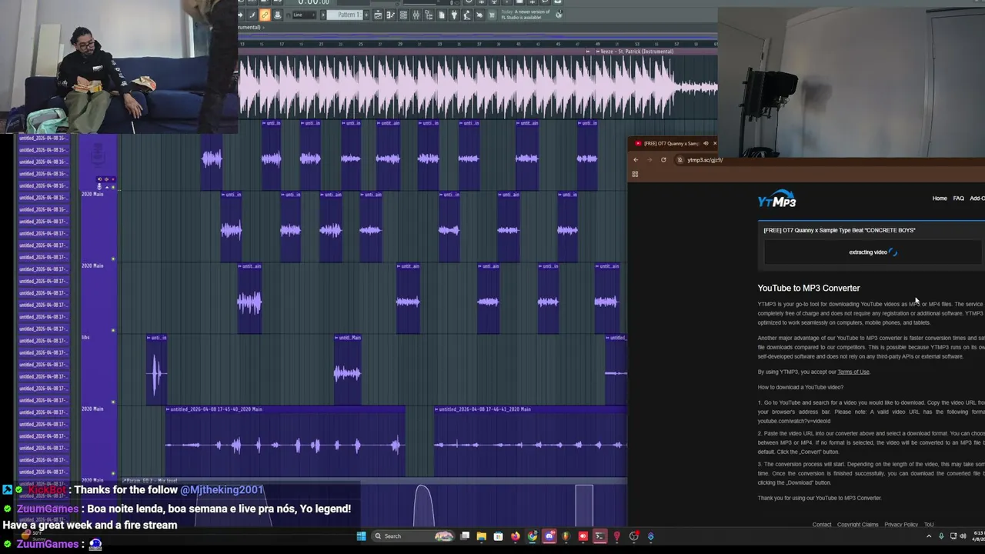
Task: Go forward in the browser
Action: coord(649,160)
